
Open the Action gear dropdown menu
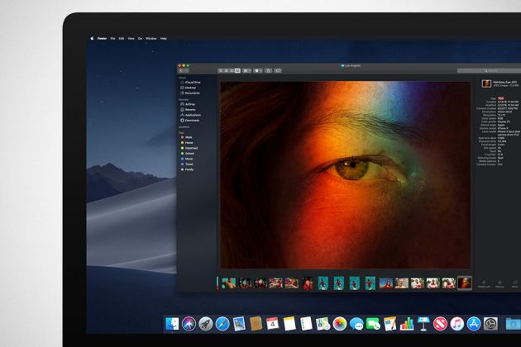pyautogui.click(x=257, y=71)
